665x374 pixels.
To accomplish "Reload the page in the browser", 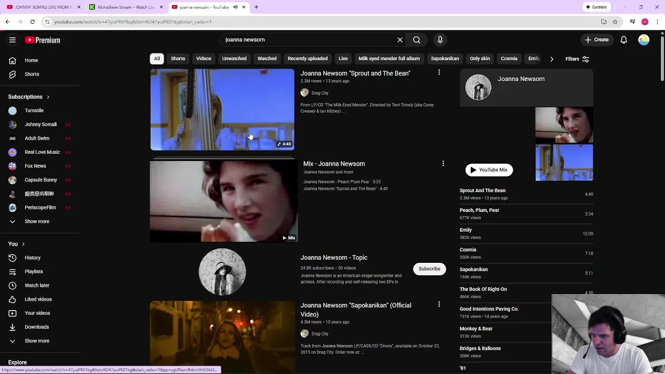I will coord(32,22).
